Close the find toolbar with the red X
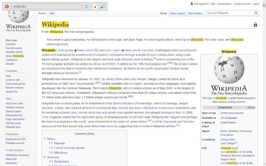This screenshot has width=266, height=166. (x=7, y=7)
